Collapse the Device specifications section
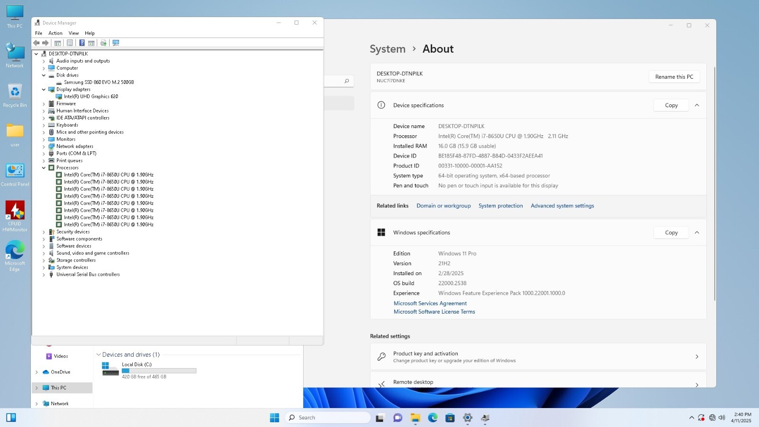The height and width of the screenshot is (427, 759). tap(697, 105)
